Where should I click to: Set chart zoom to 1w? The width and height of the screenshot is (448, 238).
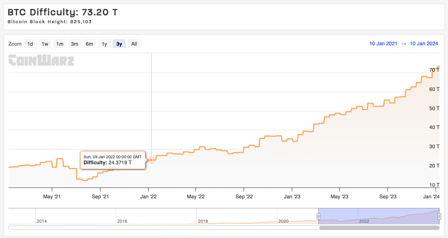(x=45, y=44)
